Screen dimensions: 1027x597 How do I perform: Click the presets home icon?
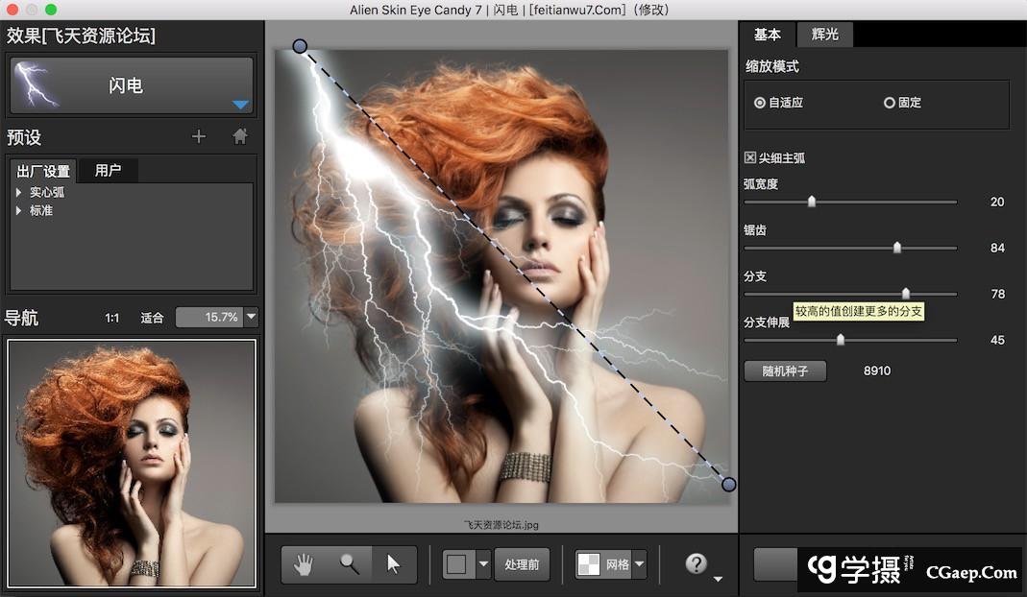pos(240,137)
